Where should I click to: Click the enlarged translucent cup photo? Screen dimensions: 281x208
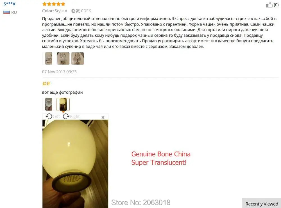(75, 164)
